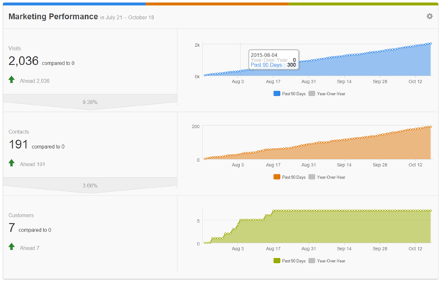This screenshot has width=440, height=282.
Task: Click the 3.66% conversion rate funnel
Action: (89, 185)
